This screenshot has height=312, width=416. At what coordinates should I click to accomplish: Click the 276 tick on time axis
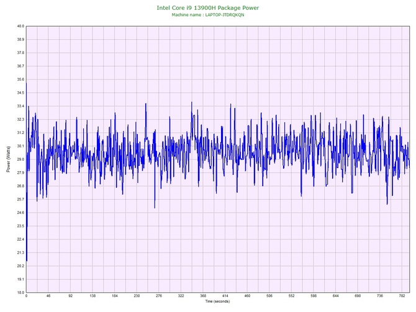(x=159, y=296)
